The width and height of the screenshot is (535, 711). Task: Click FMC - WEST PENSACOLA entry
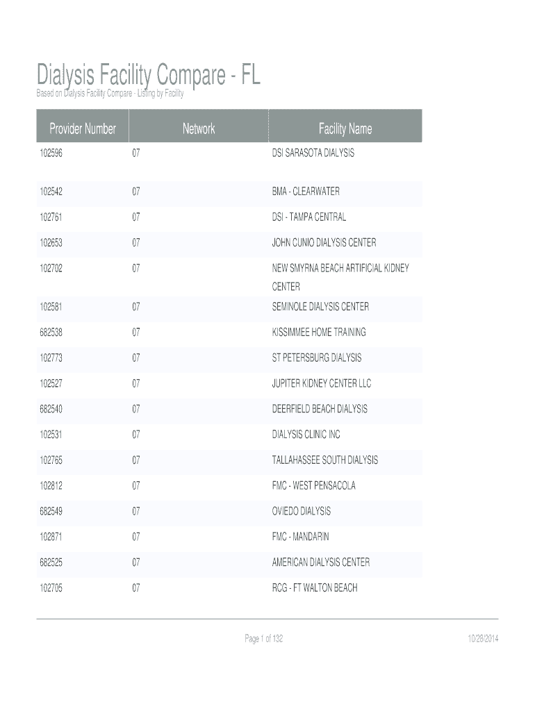(x=313, y=485)
